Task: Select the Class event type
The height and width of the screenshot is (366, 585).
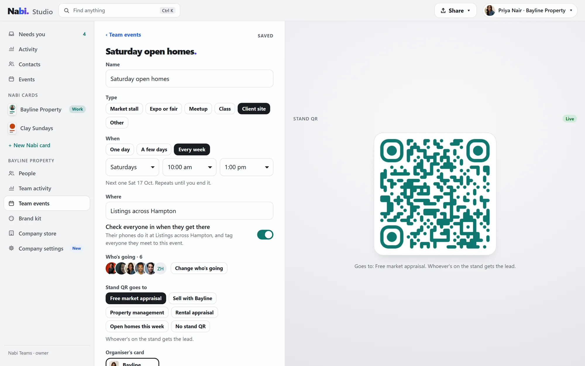Action: [225, 109]
